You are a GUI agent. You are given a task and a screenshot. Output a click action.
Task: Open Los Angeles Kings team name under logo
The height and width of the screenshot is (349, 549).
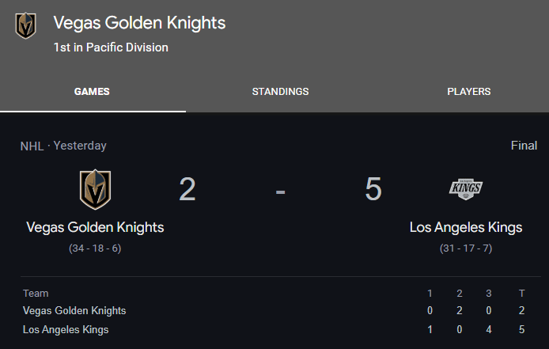(466, 227)
